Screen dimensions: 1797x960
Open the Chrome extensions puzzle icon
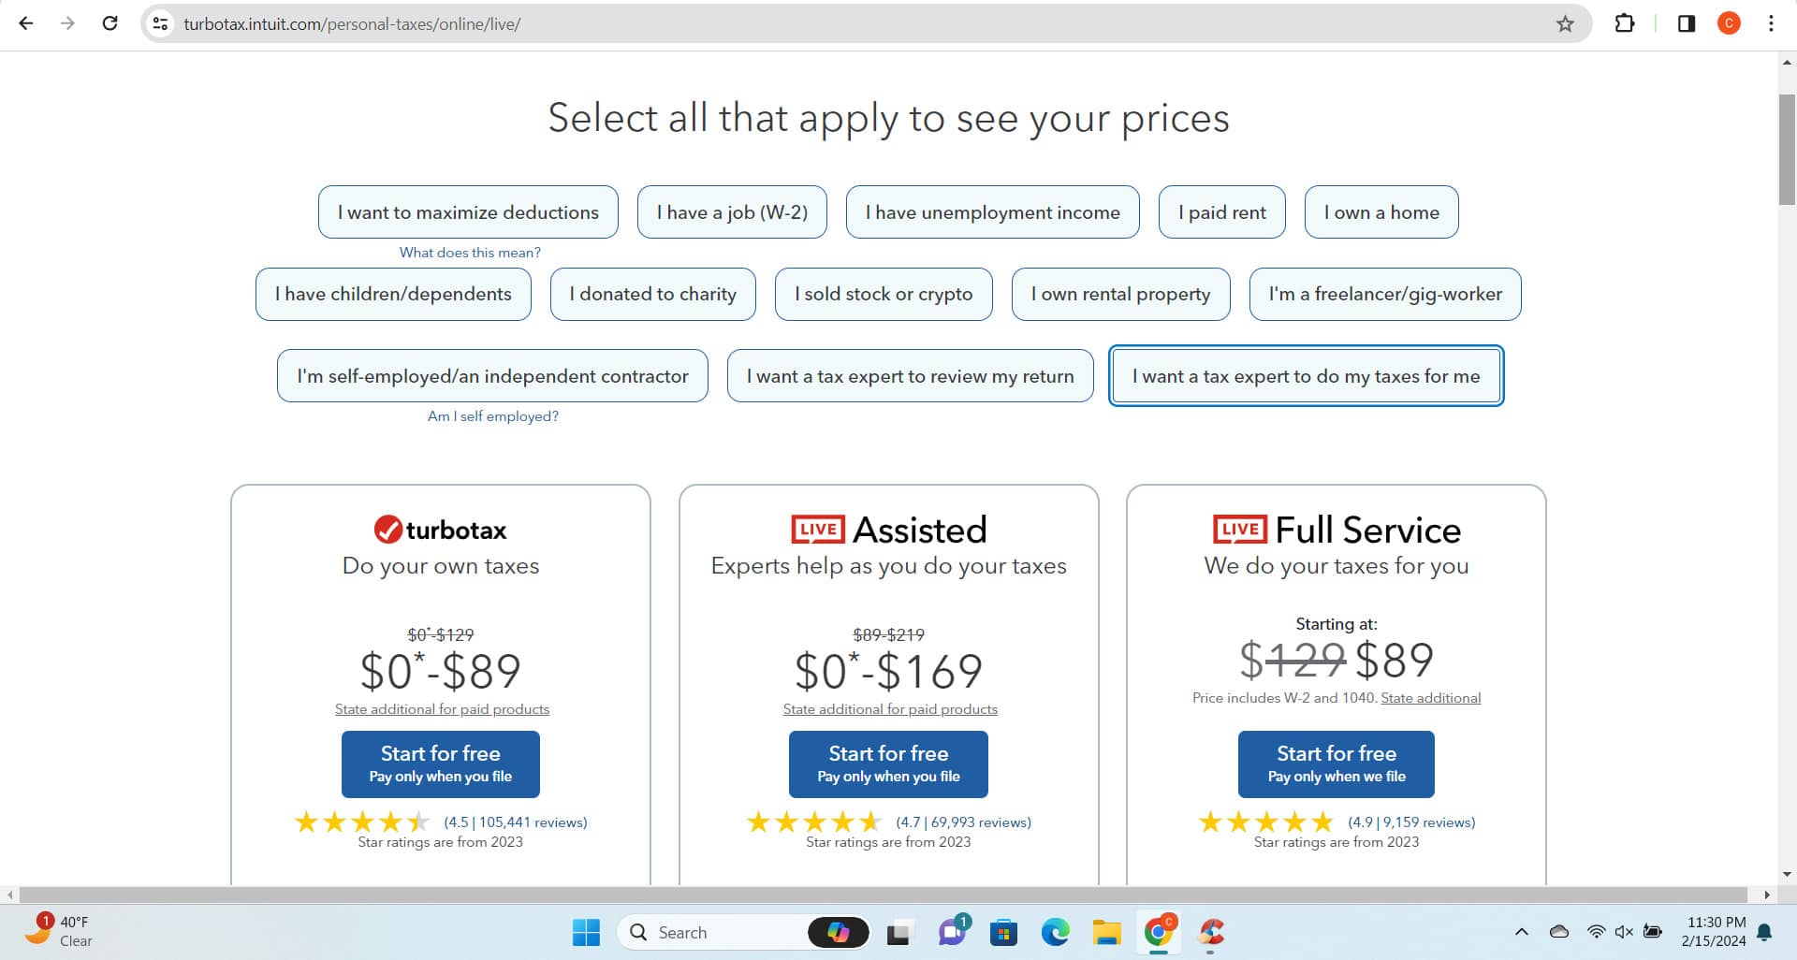(1625, 23)
